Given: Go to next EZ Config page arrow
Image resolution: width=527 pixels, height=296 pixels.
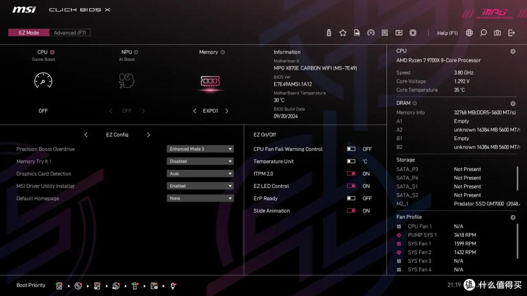Looking at the screenshot, I should [148, 135].
